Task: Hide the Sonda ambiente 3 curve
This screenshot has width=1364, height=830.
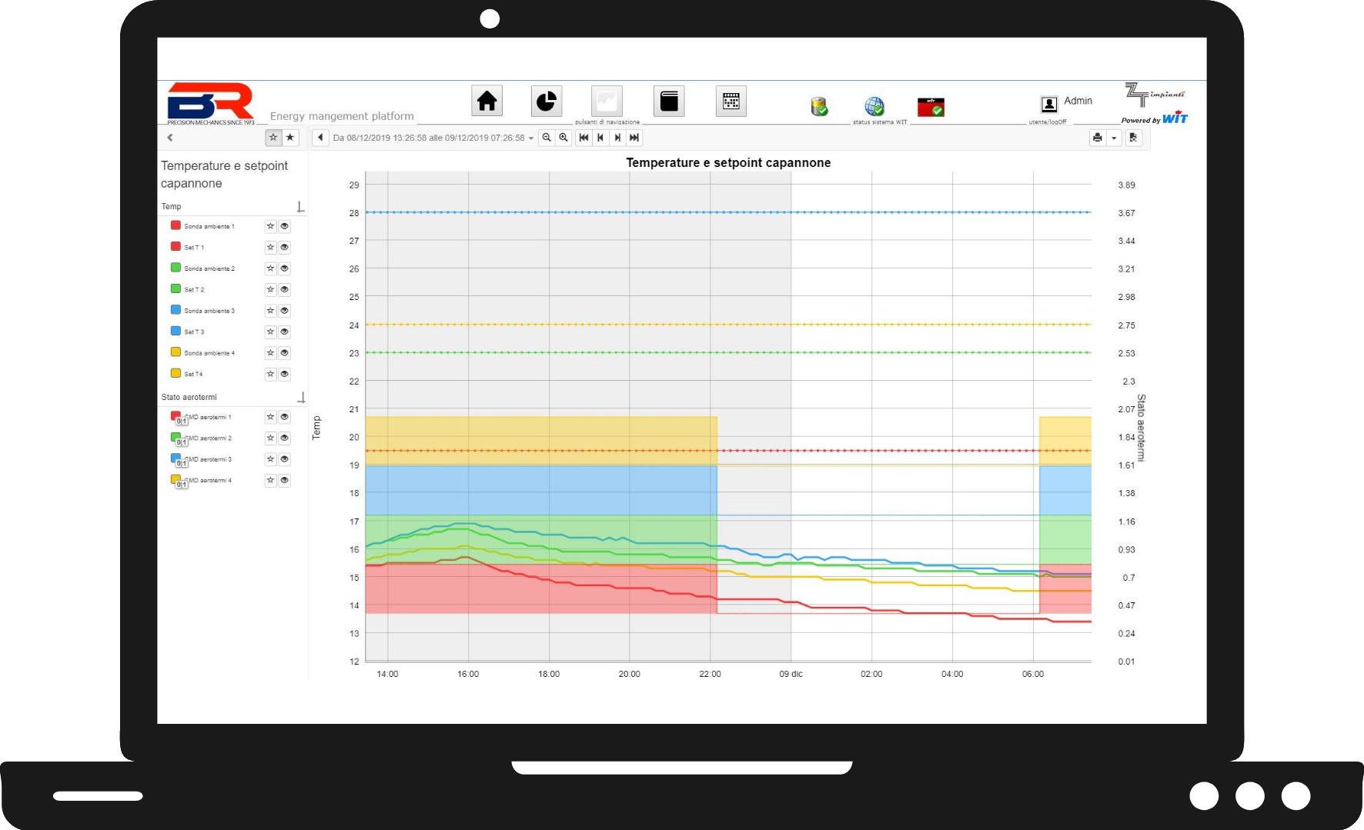Action: coord(285,311)
